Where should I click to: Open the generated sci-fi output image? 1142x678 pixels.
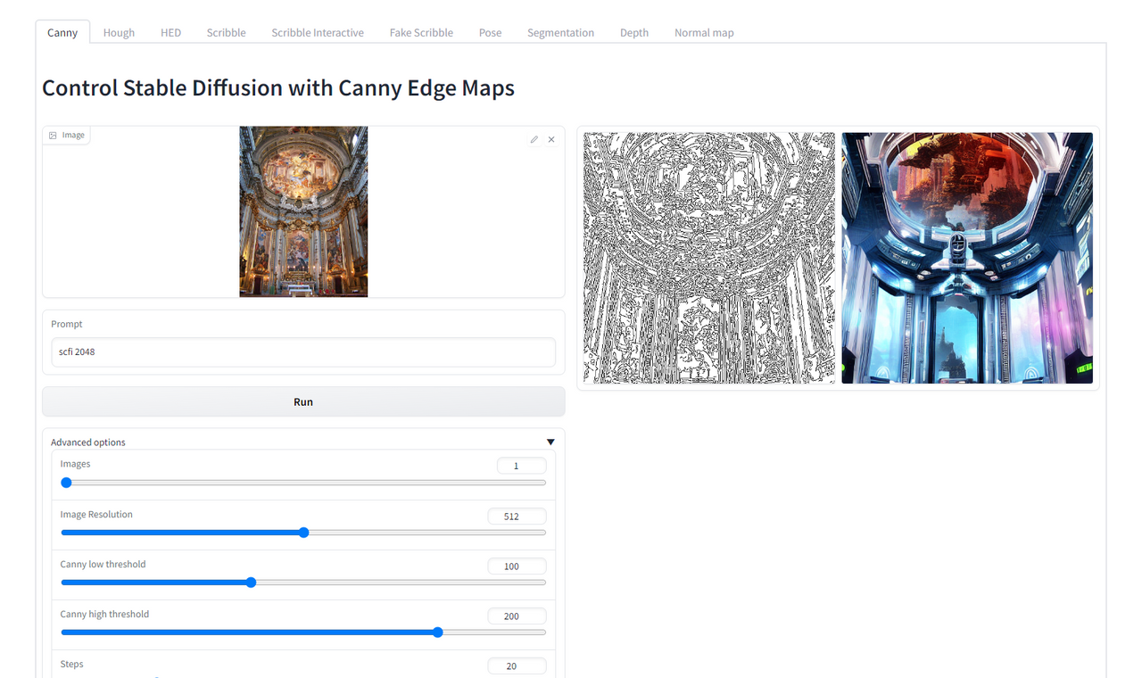967,258
